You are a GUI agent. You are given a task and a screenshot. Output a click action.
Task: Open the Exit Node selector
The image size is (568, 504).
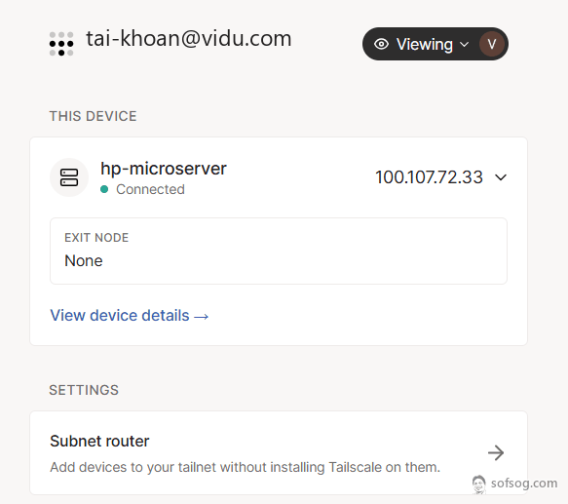[x=279, y=251]
